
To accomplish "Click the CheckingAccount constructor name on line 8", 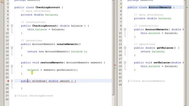I will pos(44,26).
